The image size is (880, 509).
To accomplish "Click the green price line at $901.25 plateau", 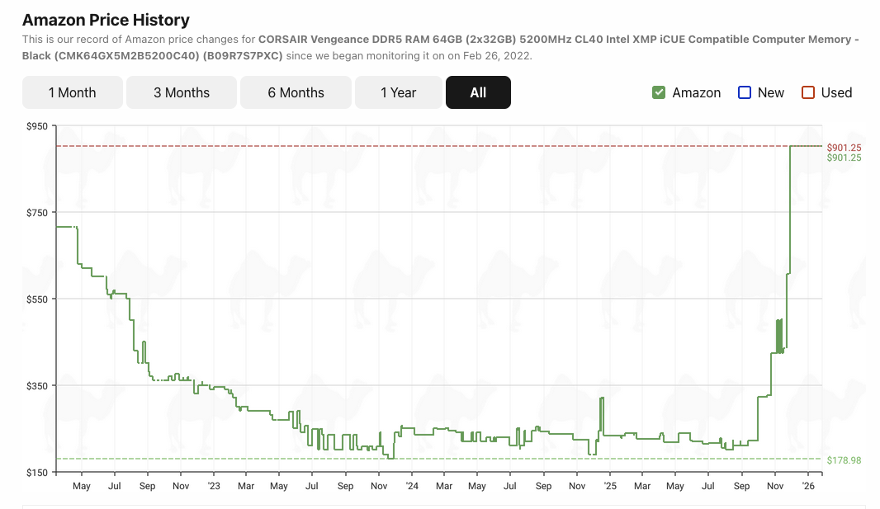I will pos(806,146).
